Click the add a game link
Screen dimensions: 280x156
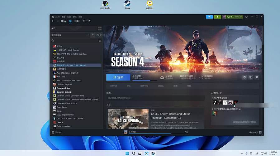59,132
